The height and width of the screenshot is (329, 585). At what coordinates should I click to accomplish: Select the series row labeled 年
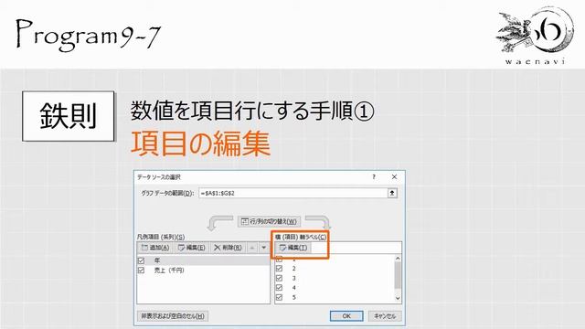coord(203,260)
